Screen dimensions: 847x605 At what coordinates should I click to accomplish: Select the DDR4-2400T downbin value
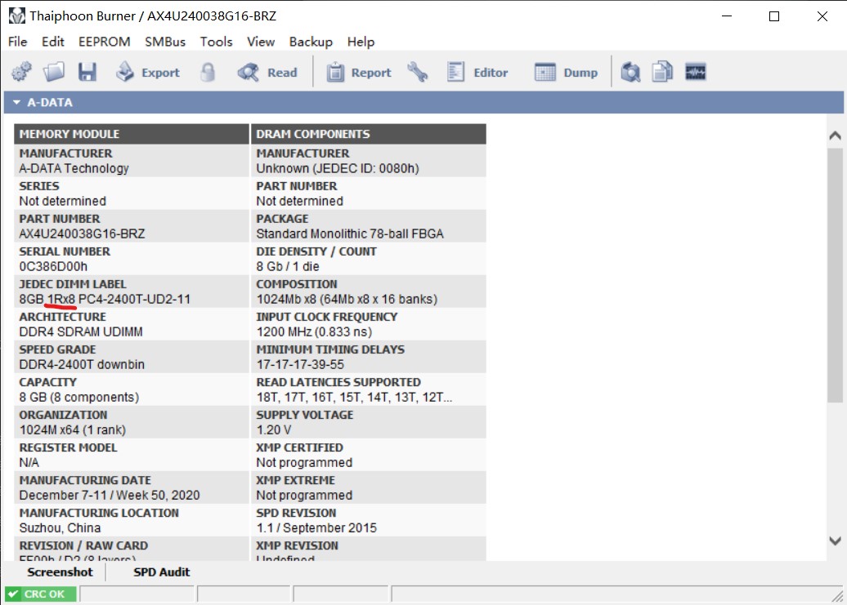pos(82,364)
